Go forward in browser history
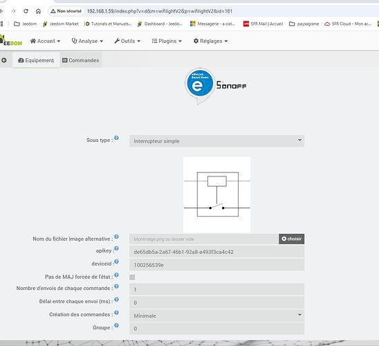 tap(13, 11)
